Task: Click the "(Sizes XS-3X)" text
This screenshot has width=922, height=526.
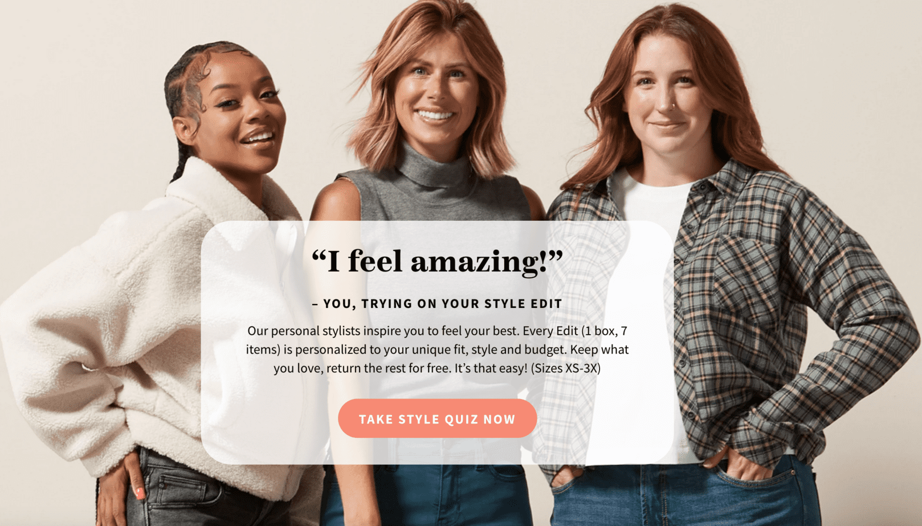Action: click(565, 368)
